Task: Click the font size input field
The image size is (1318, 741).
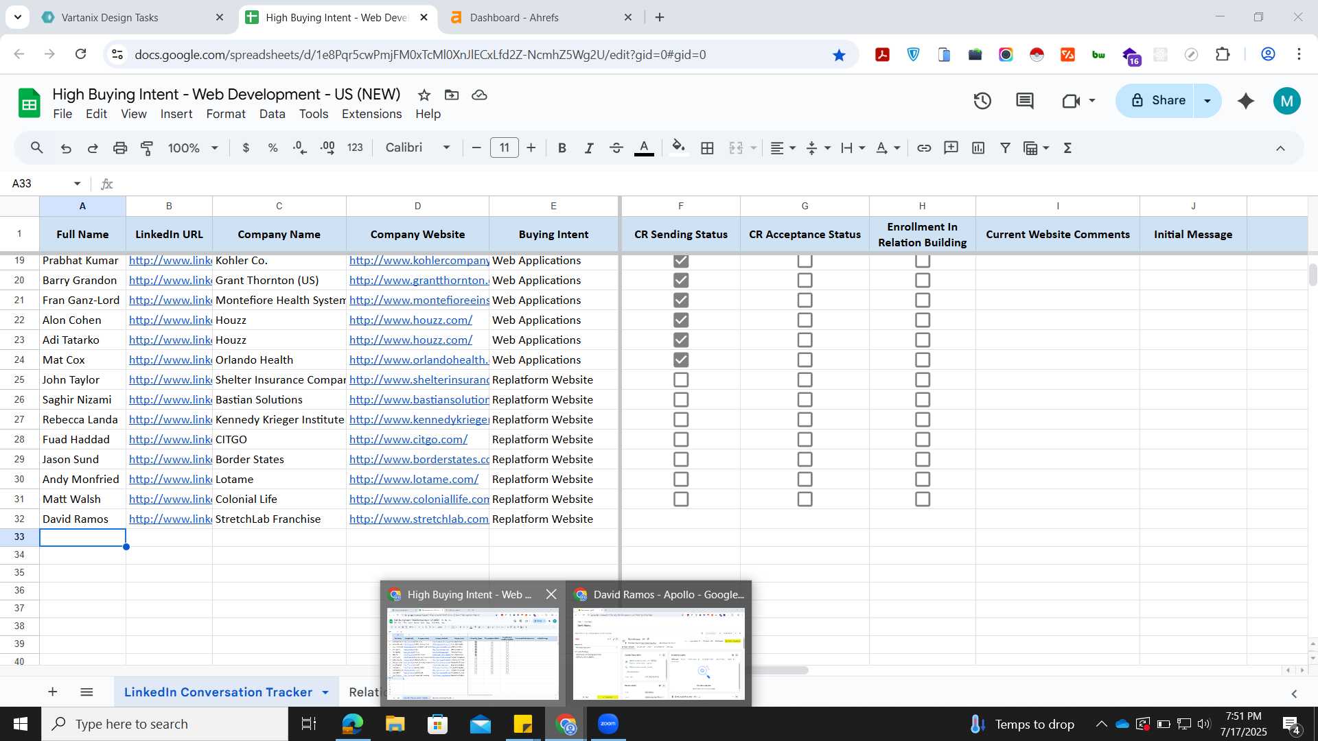Action: click(505, 148)
